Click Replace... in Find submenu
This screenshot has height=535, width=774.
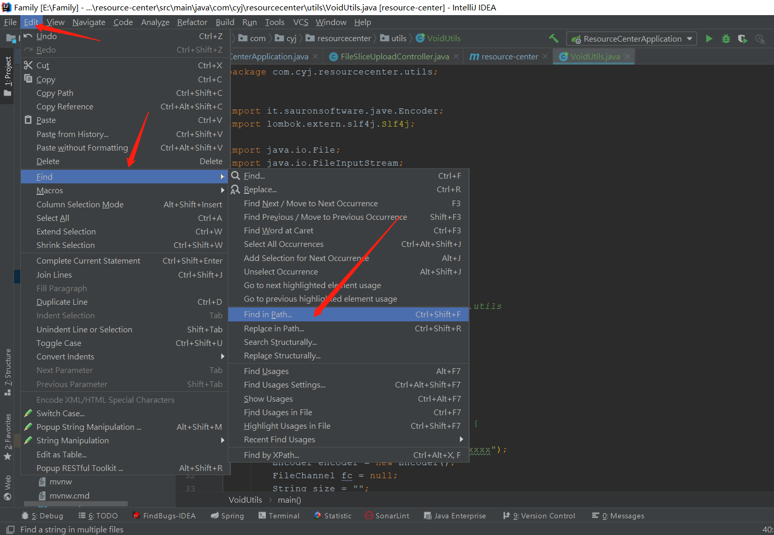[349, 189]
